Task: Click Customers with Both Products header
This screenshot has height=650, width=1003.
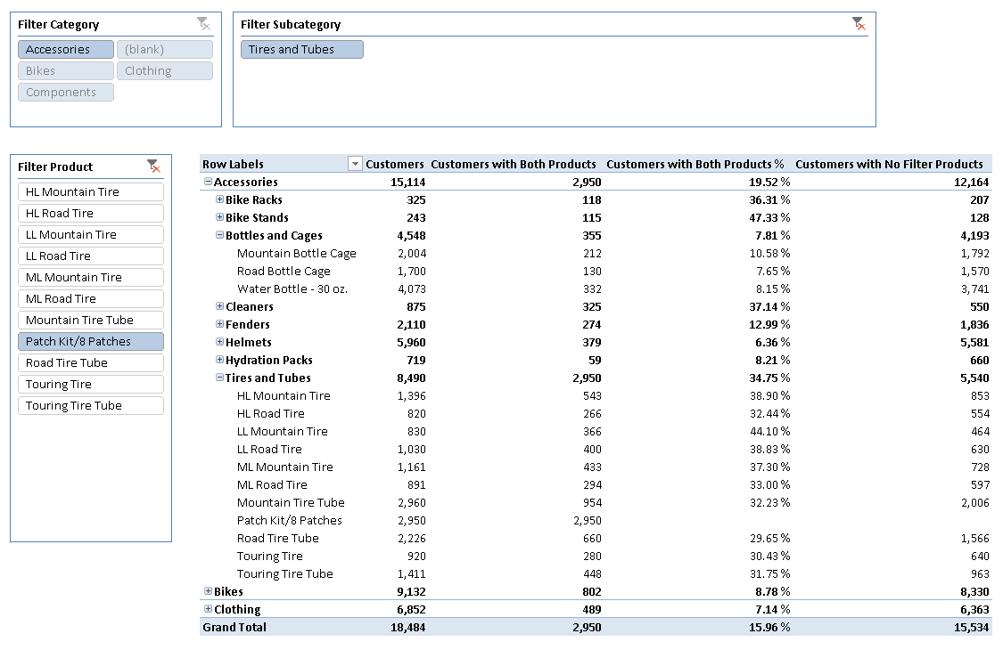Action: click(513, 164)
